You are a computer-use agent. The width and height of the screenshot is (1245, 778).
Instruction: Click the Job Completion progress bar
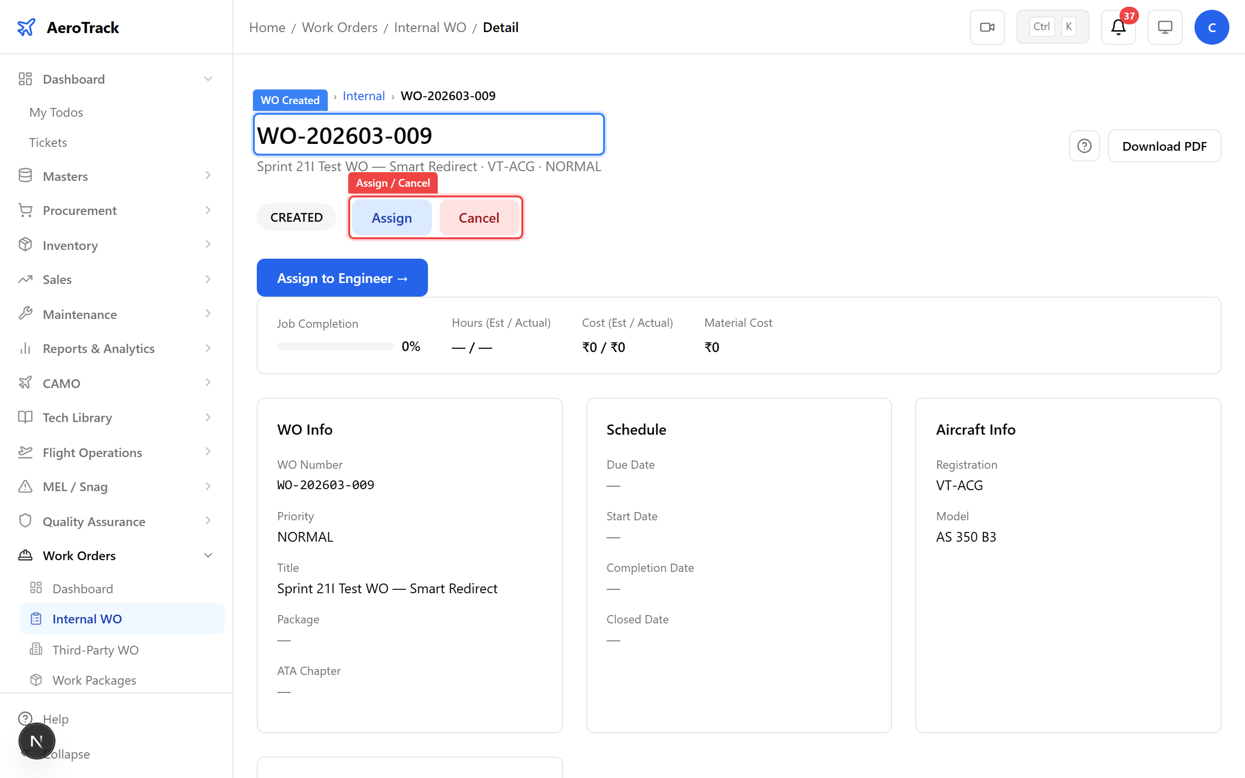pos(335,346)
